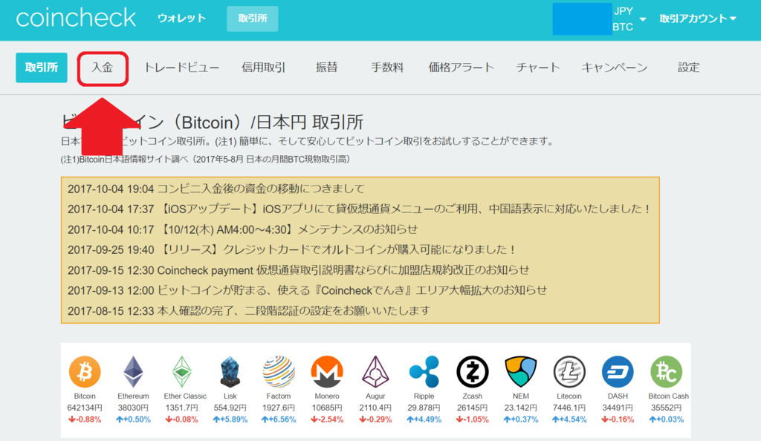
Task: Click the Monero change -2.54%
Action: point(327,419)
